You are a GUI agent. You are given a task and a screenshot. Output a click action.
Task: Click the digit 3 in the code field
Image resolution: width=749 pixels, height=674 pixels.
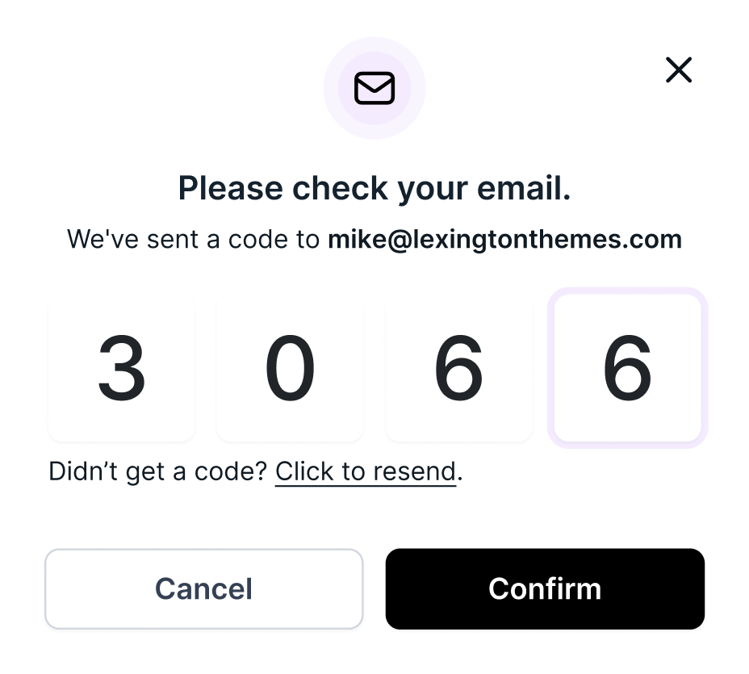click(x=121, y=369)
